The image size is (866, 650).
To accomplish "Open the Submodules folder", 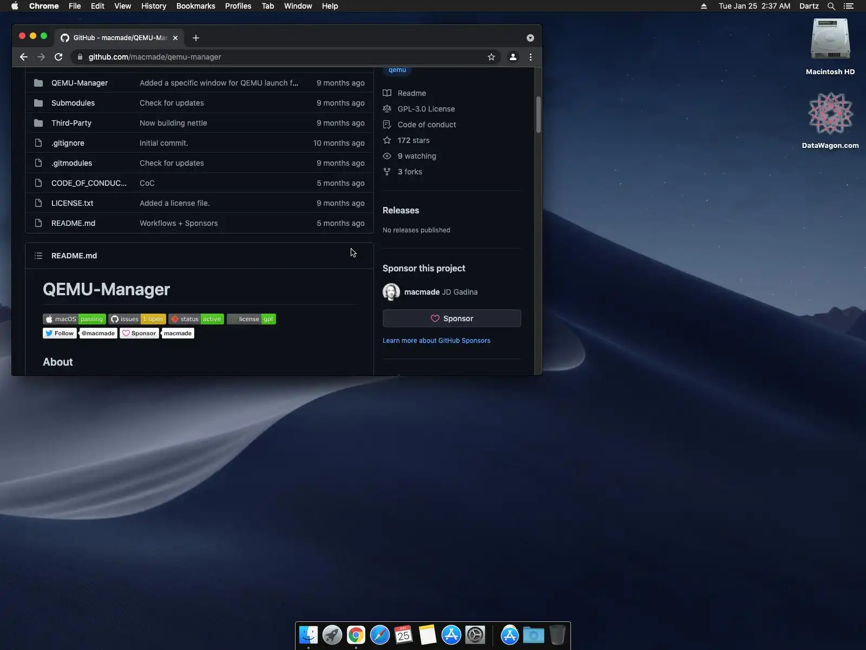I will 73,103.
